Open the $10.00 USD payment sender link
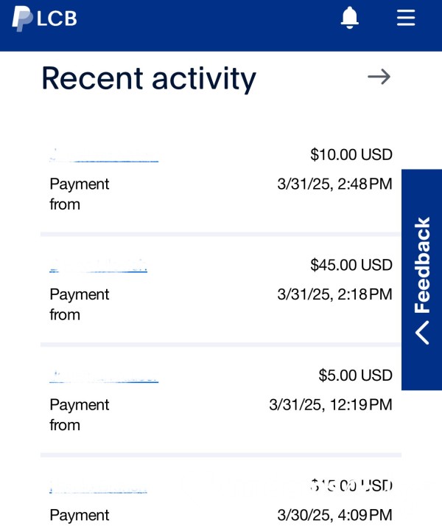442x526 pixels. tap(104, 156)
